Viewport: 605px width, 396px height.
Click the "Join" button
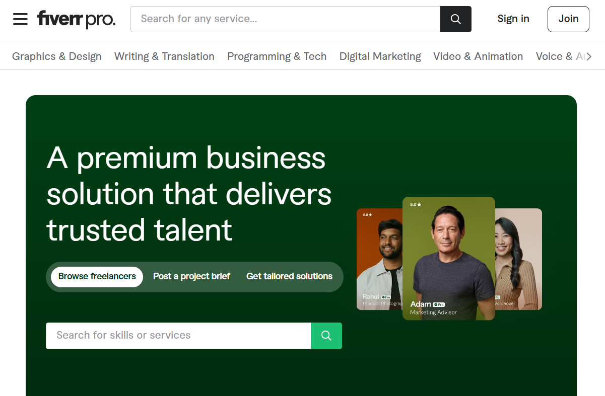coord(568,19)
